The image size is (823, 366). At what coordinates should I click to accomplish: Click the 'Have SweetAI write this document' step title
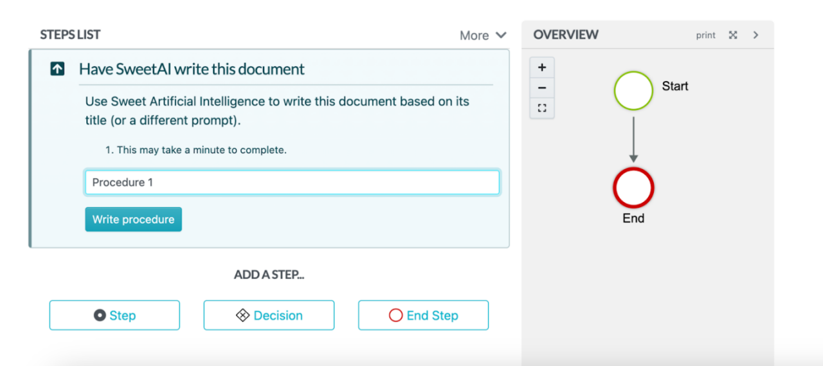click(x=192, y=69)
